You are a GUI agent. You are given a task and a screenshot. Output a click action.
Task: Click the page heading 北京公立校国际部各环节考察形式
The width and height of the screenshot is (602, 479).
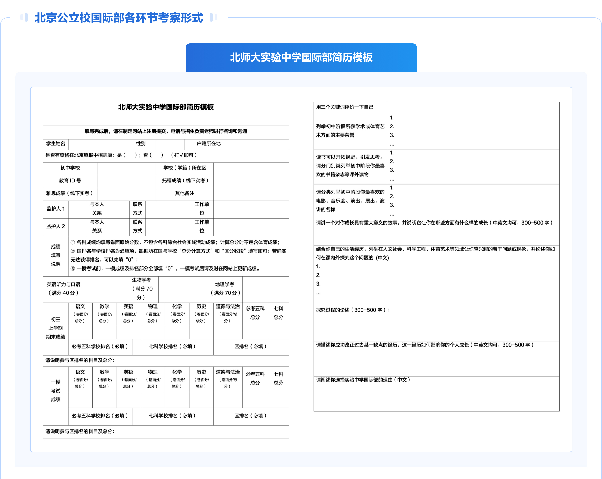pyautogui.click(x=119, y=18)
